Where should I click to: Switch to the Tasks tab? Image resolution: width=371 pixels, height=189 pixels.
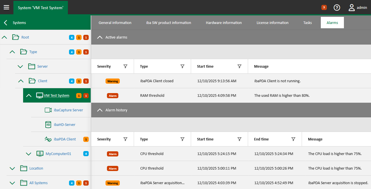click(x=307, y=23)
